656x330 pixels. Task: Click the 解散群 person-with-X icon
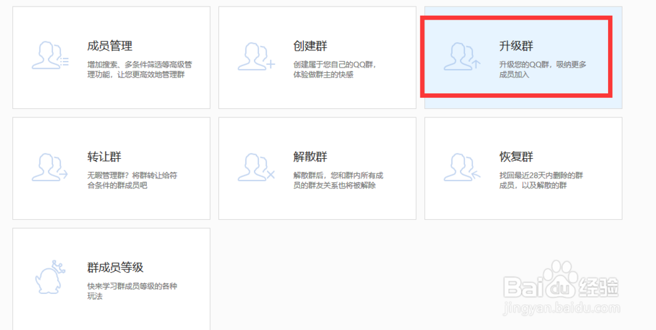(256, 167)
